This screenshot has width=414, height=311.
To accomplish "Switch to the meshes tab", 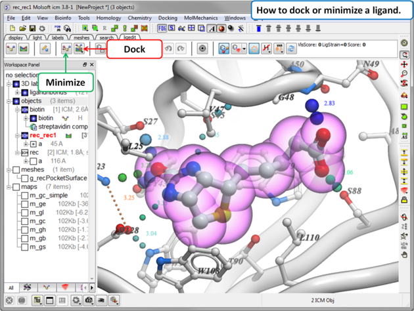I will tap(81, 37).
